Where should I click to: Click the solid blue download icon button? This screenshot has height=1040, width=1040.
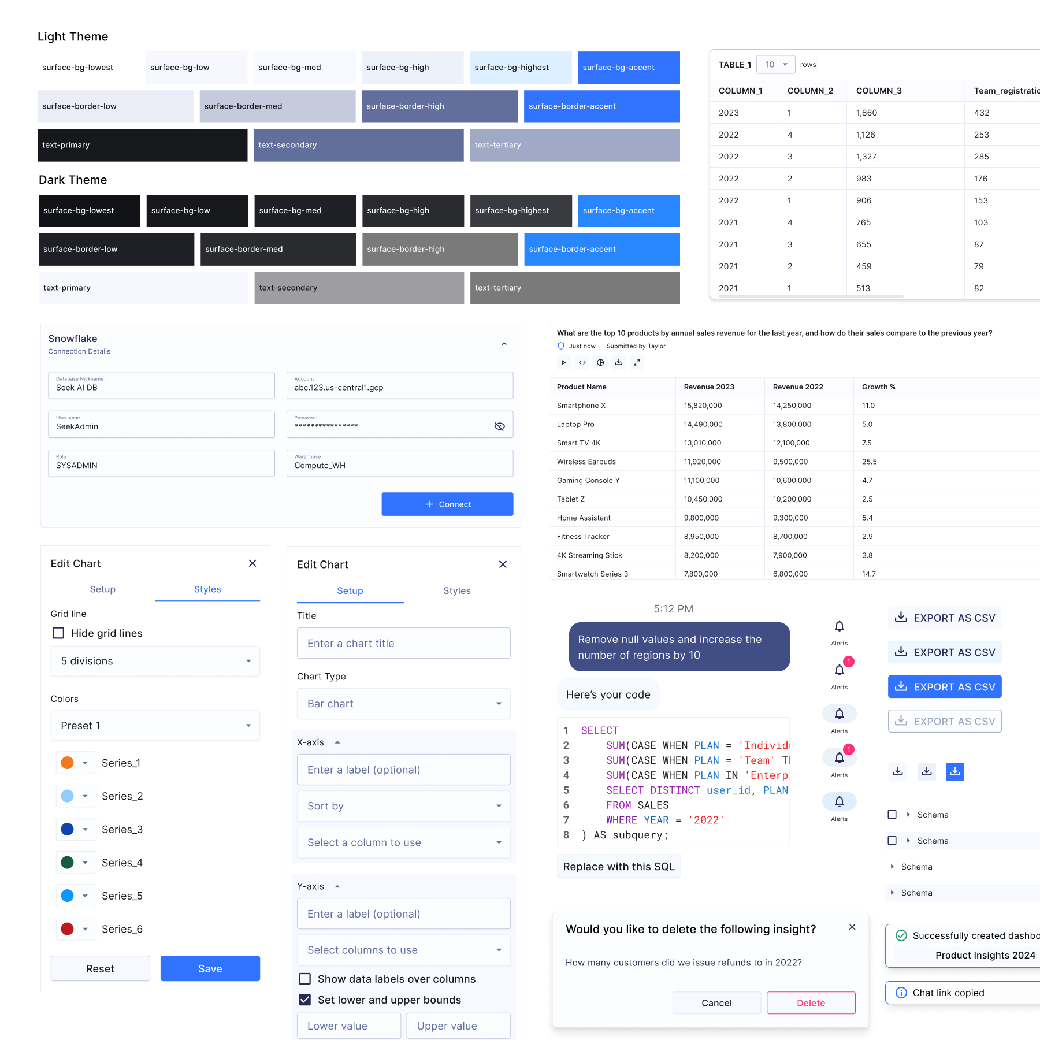(954, 772)
